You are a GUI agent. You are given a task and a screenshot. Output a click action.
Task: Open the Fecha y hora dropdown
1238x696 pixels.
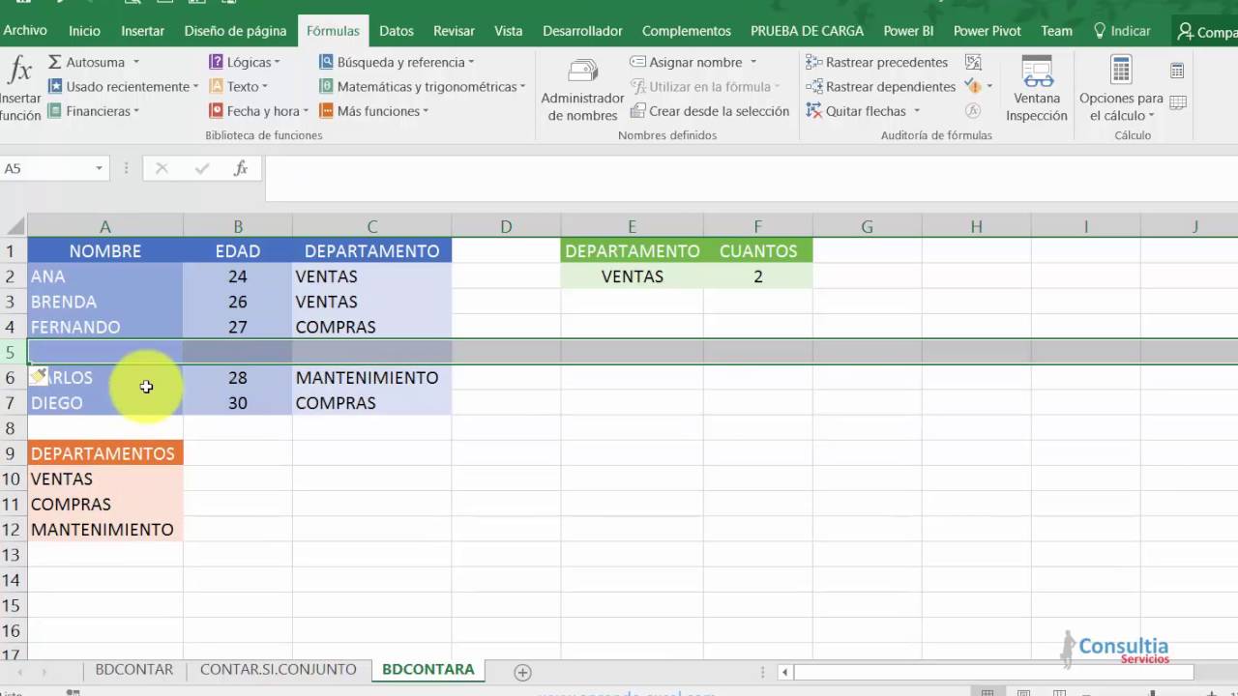coord(258,111)
